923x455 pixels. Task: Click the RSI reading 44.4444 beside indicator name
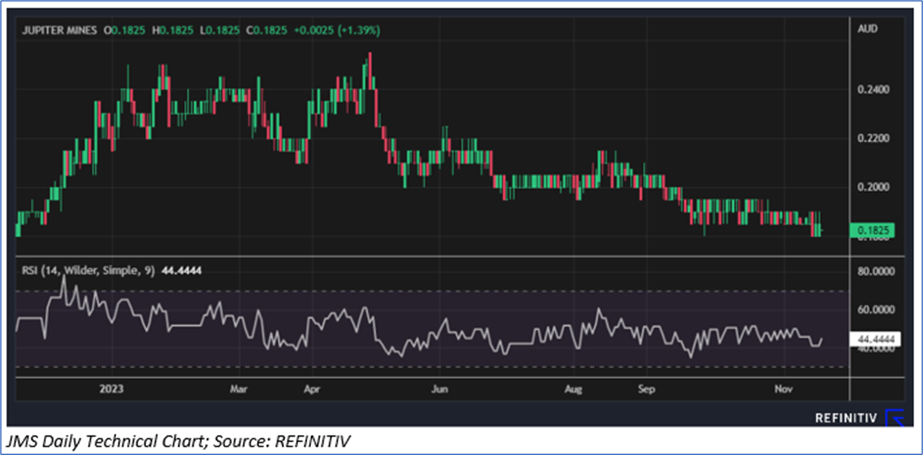coord(182,270)
